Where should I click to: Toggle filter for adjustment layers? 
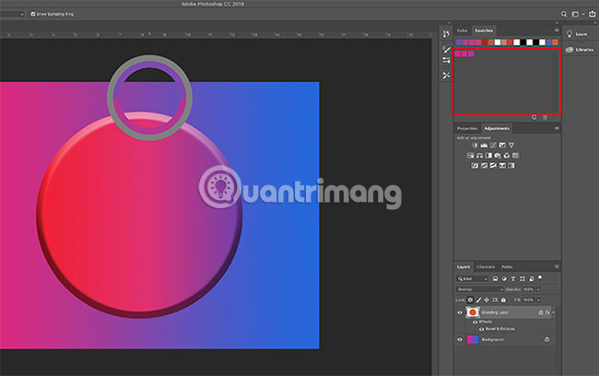coord(504,279)
